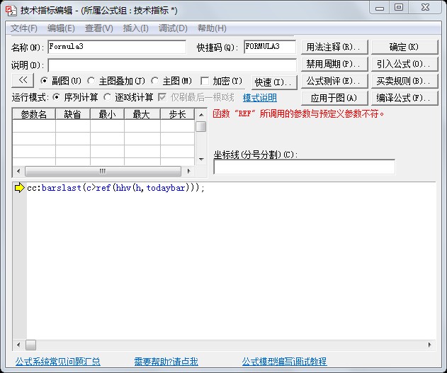Click the red REF parameter error message
Viewport: 447px width, 373px height.
point(298,114)
